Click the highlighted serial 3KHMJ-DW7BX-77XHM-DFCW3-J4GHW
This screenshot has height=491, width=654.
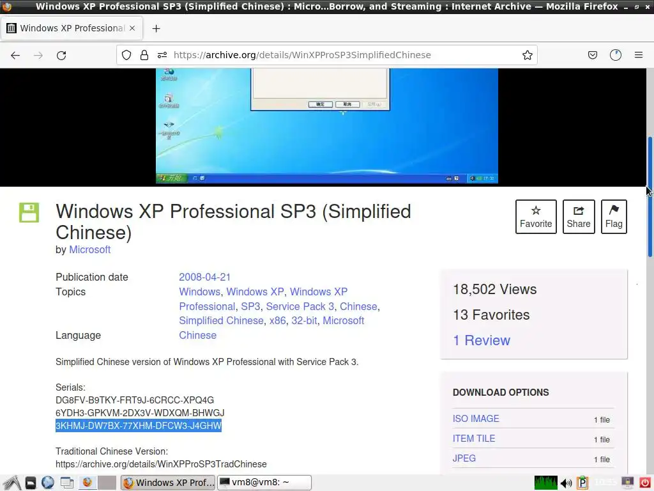(x=139, y=425)
